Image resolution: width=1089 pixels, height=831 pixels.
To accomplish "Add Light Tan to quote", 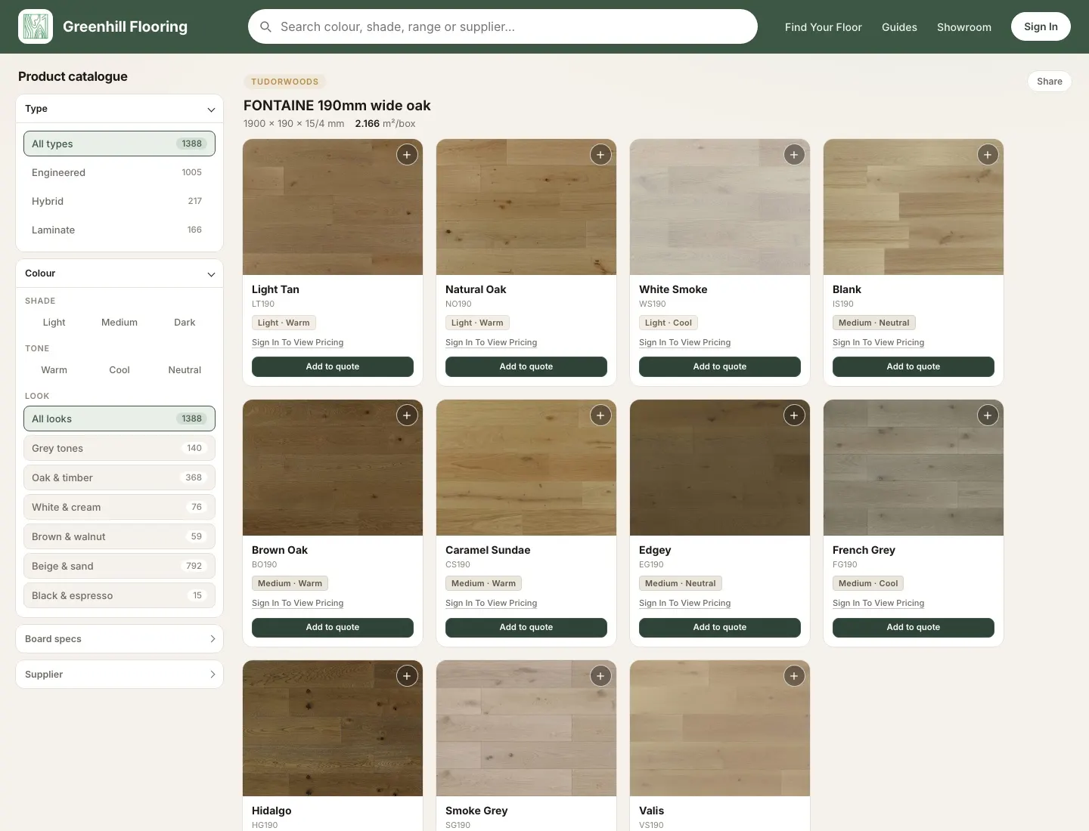I will (333, 366).
